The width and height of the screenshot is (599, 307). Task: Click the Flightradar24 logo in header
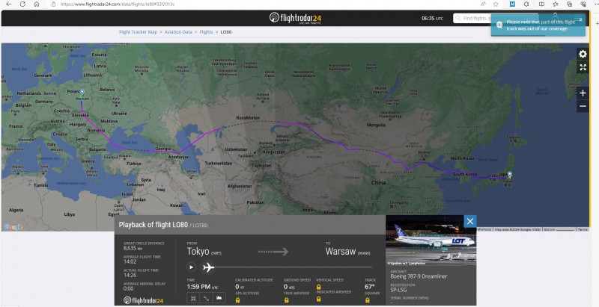pyautogui.click(x=295, y=18)
